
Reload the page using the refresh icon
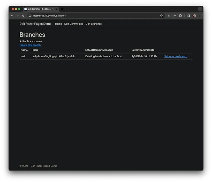[x=23, y=16]
